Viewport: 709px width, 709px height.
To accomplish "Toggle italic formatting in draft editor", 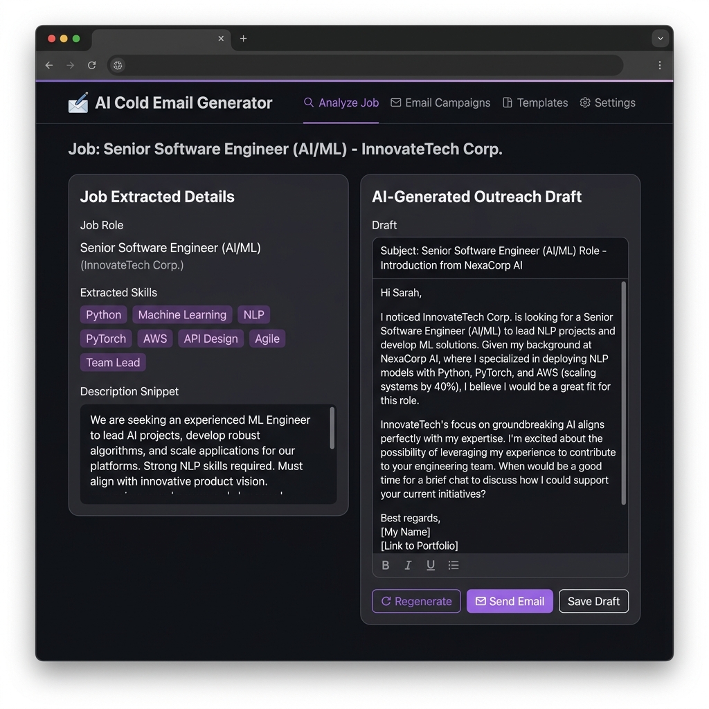I will [408, 565].
